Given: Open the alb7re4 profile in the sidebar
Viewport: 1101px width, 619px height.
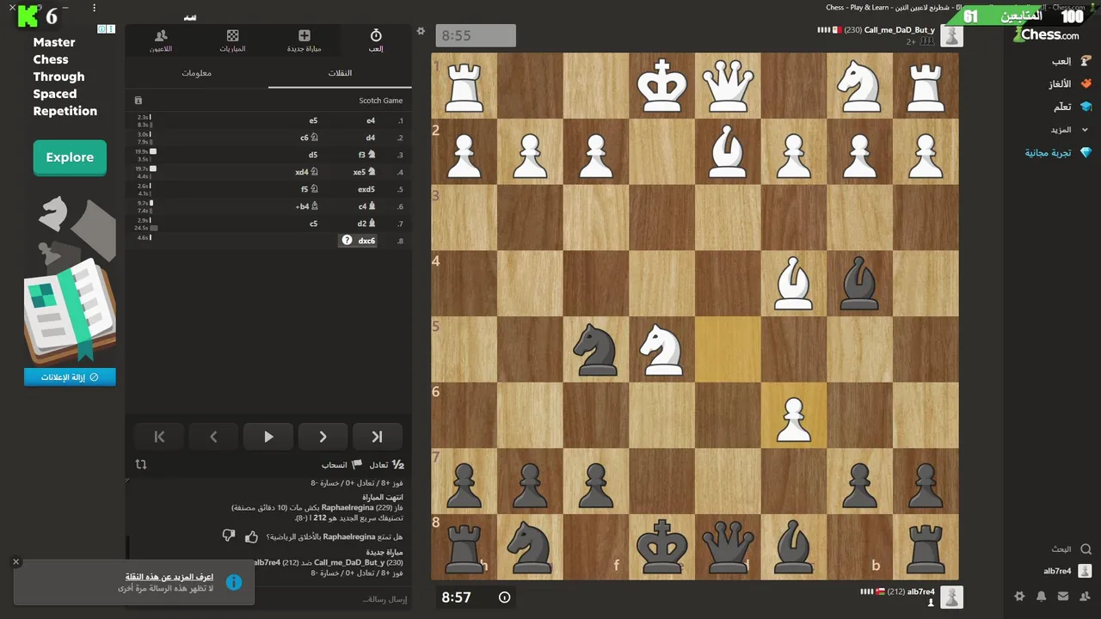Looking at the screenshot, I should [x=1067, y=571].
